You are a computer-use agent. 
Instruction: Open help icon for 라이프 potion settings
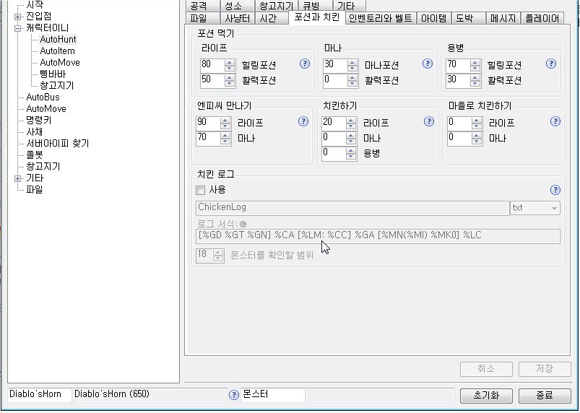coord(304,64)
